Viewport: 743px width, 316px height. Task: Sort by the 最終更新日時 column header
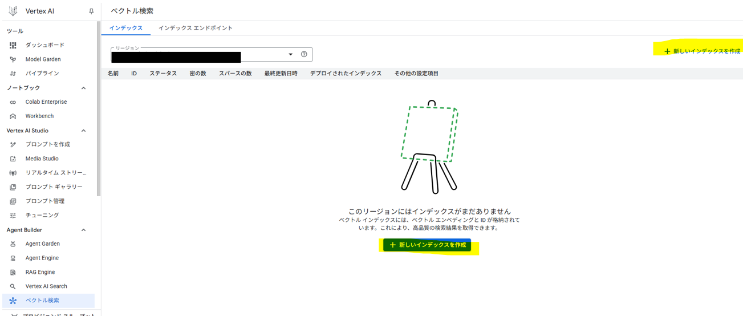281,74
